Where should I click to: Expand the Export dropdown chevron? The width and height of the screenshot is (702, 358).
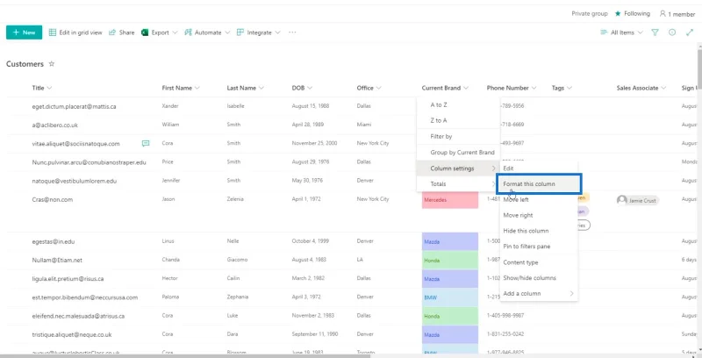[175, 32]
